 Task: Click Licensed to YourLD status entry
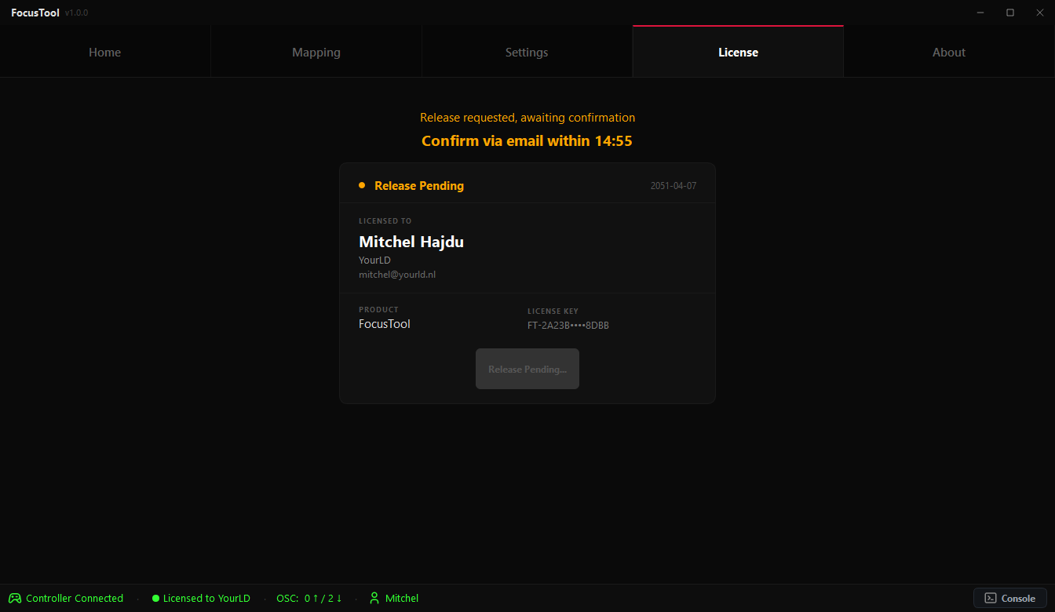click(201, 598)
